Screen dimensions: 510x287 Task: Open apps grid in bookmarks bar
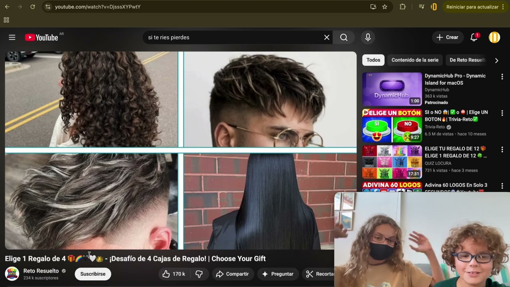point(6,20)
